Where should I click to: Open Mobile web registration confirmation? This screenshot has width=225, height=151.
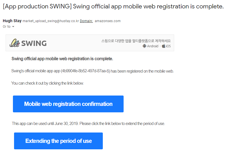68,104
